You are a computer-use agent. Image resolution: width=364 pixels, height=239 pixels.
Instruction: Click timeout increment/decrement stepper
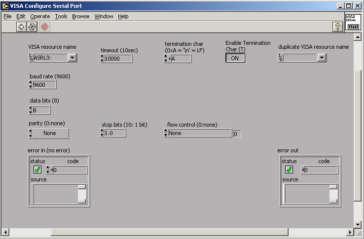pyautogui.click(x=102, y=59)
